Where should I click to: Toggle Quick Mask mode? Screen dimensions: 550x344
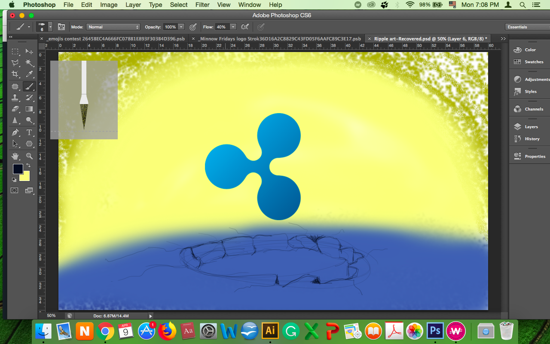click(15, 190)
